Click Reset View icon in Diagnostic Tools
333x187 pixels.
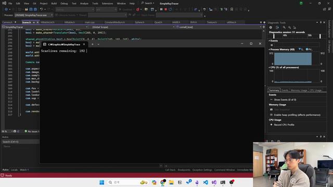tap(294, 28)
